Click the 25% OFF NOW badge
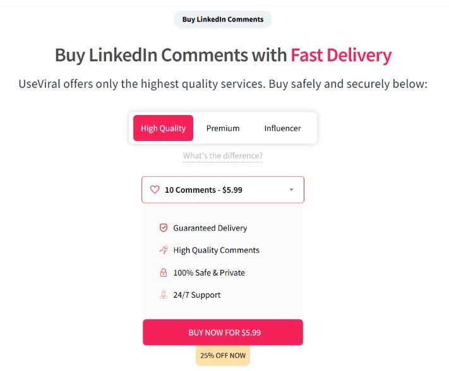This screenshot has width=449, height=371. tap(223, 355)
